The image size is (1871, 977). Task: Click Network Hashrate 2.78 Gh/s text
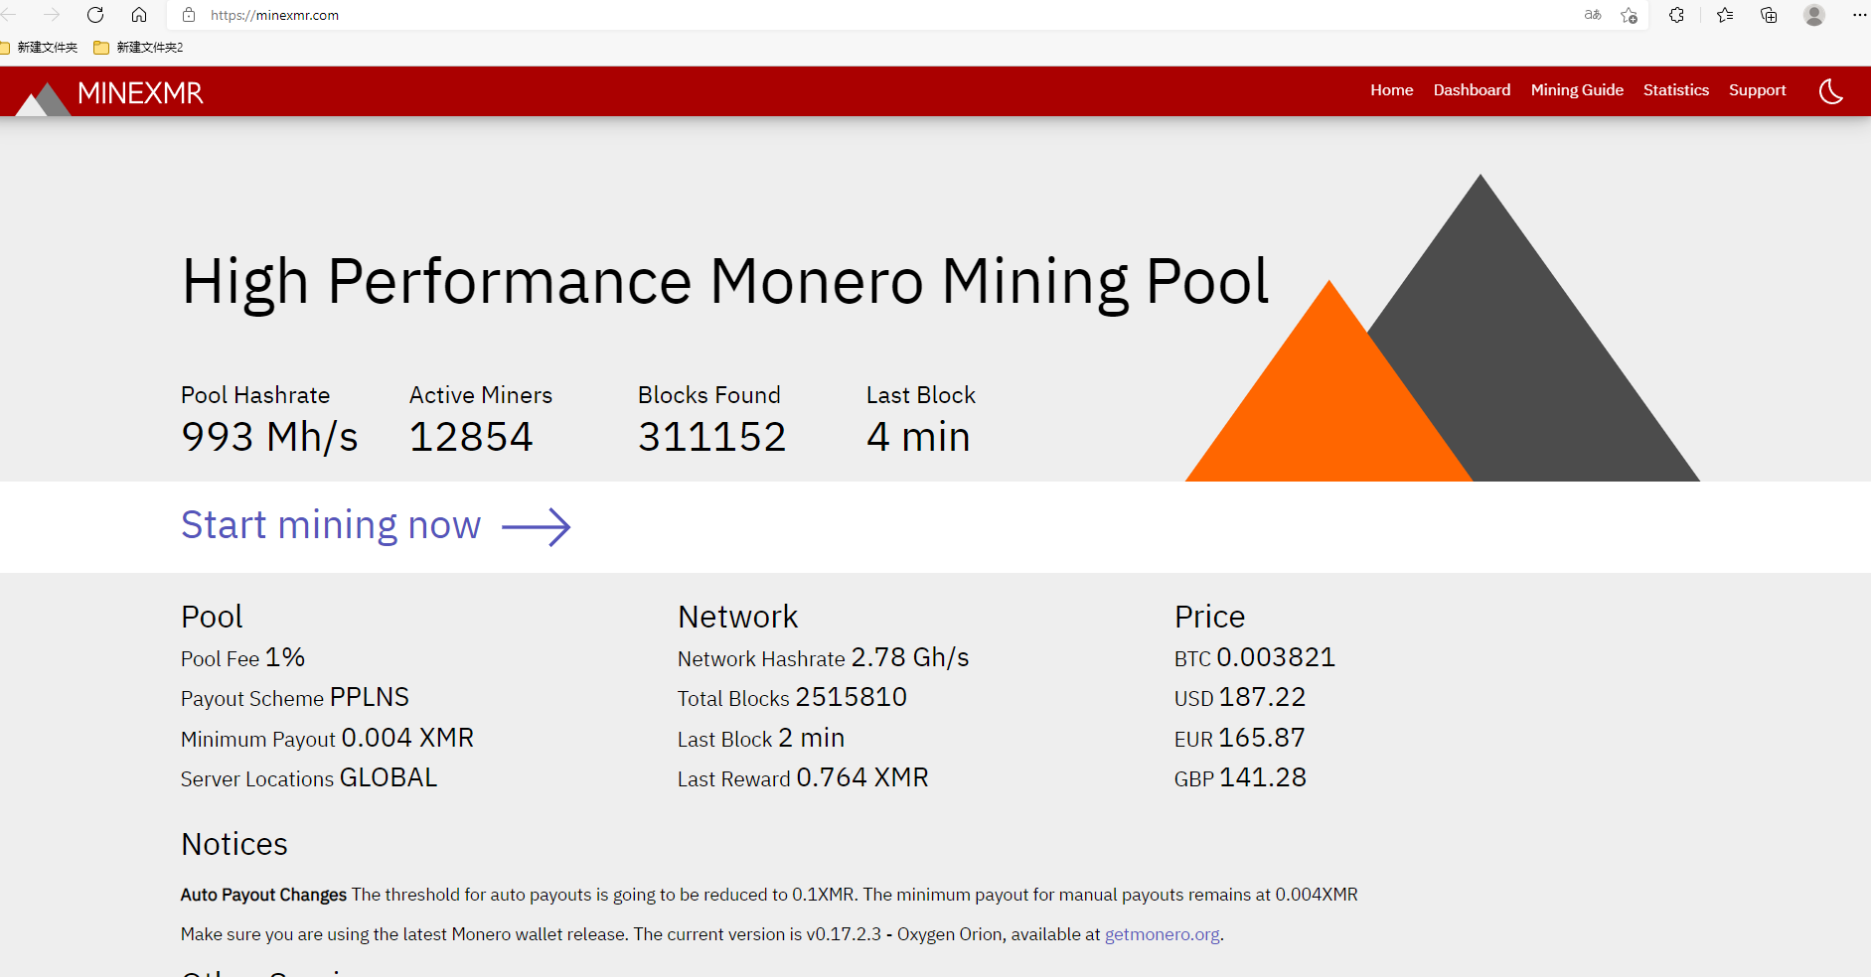click(823, 658)
